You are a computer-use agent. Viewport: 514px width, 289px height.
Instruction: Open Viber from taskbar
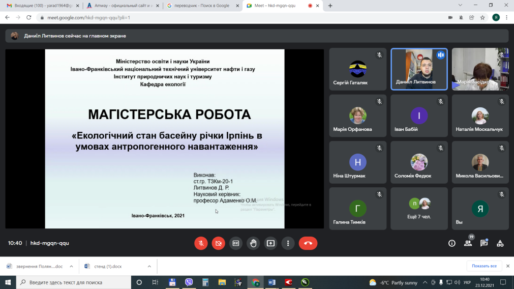pyautogui.click(x=189, y=282)
